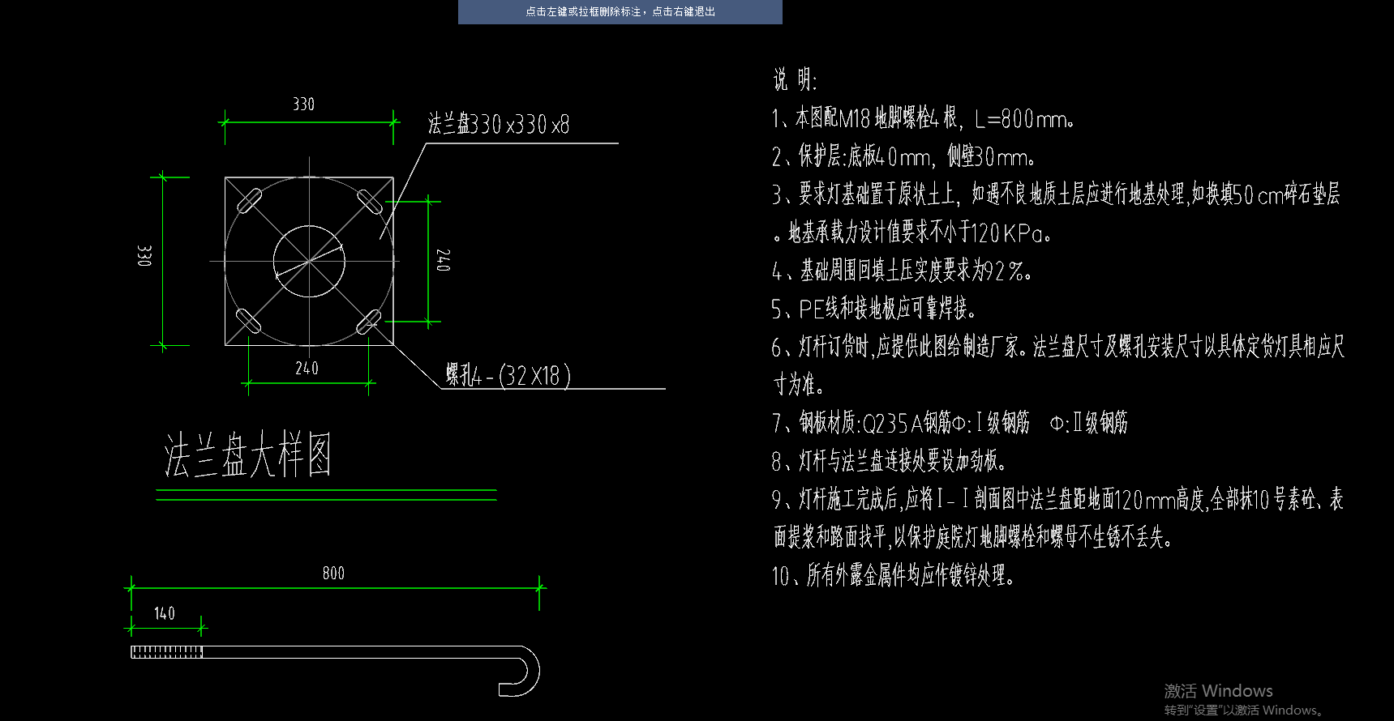The width and height of the screenshot is (1394, 721).
Task: Click the 140 thread length dimension
Action: tap(165, 613)
